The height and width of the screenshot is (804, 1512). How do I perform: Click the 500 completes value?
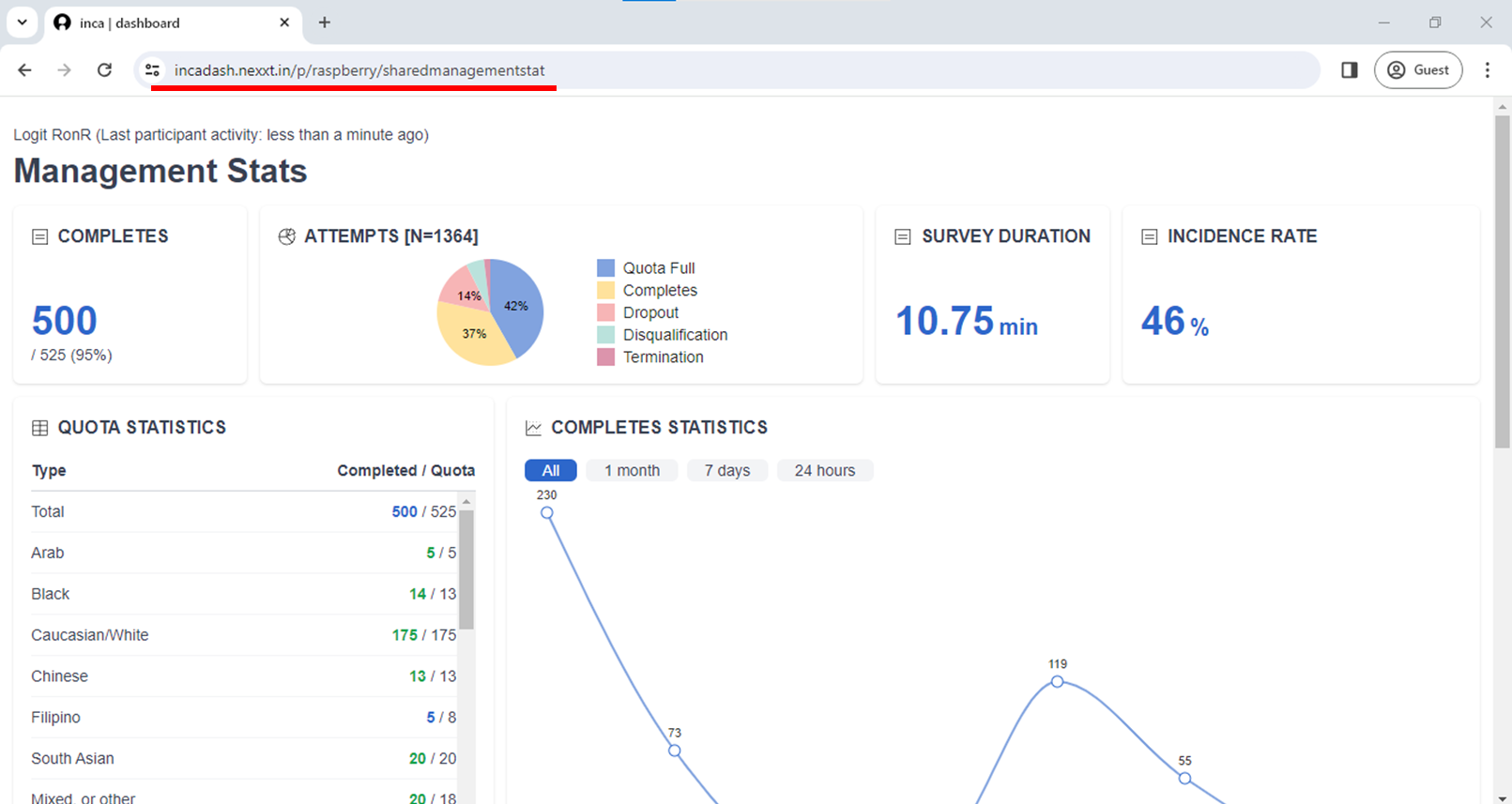click(65, 321)
